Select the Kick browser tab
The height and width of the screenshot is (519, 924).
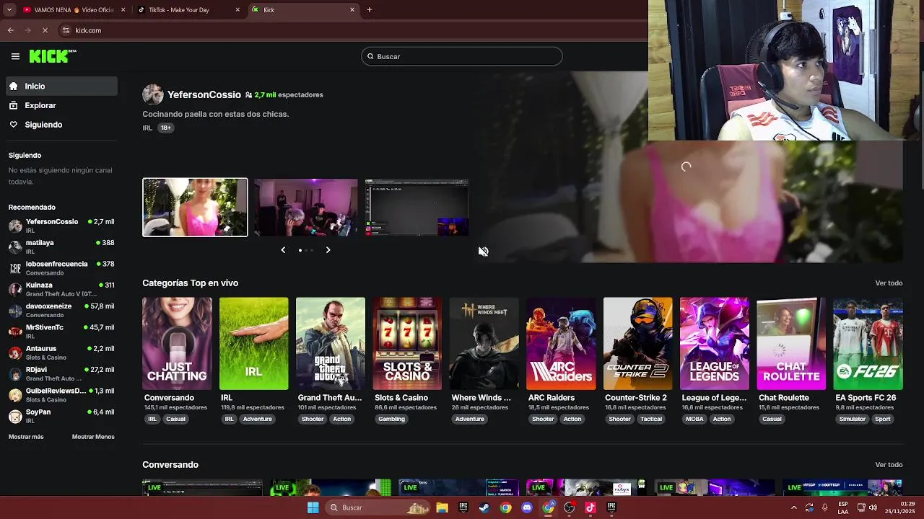pyautogui.click(x=303, y=10)
